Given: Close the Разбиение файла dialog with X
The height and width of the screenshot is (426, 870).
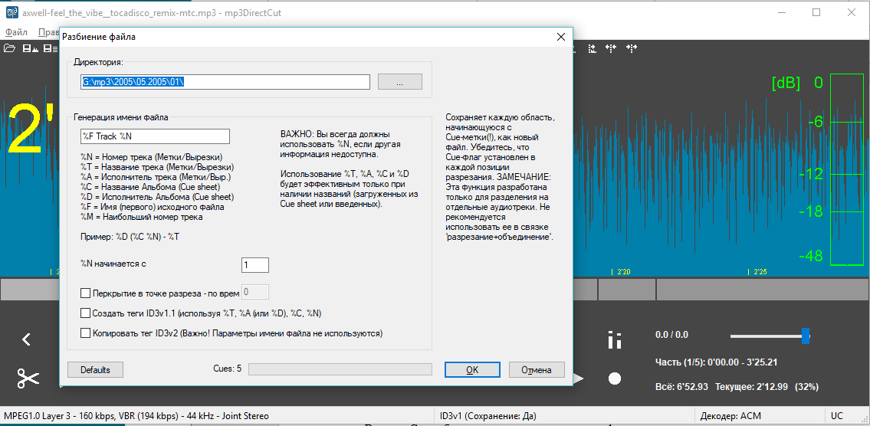Looking at the screenshot, I should coord(561,36).
